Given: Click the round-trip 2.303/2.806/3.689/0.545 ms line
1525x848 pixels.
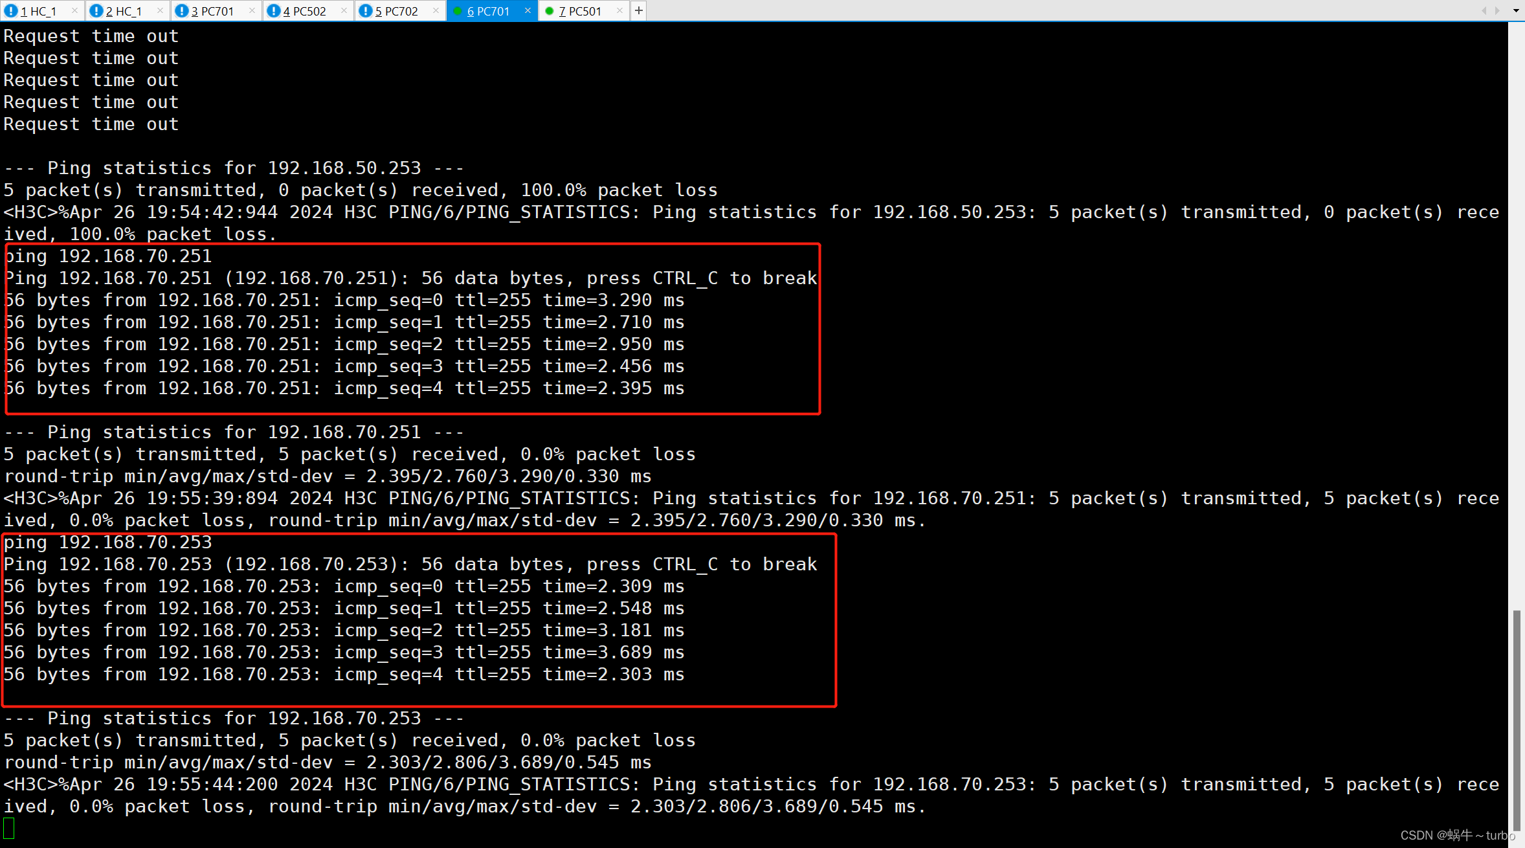Looking at the screenshot, I should tap(328, 763).
